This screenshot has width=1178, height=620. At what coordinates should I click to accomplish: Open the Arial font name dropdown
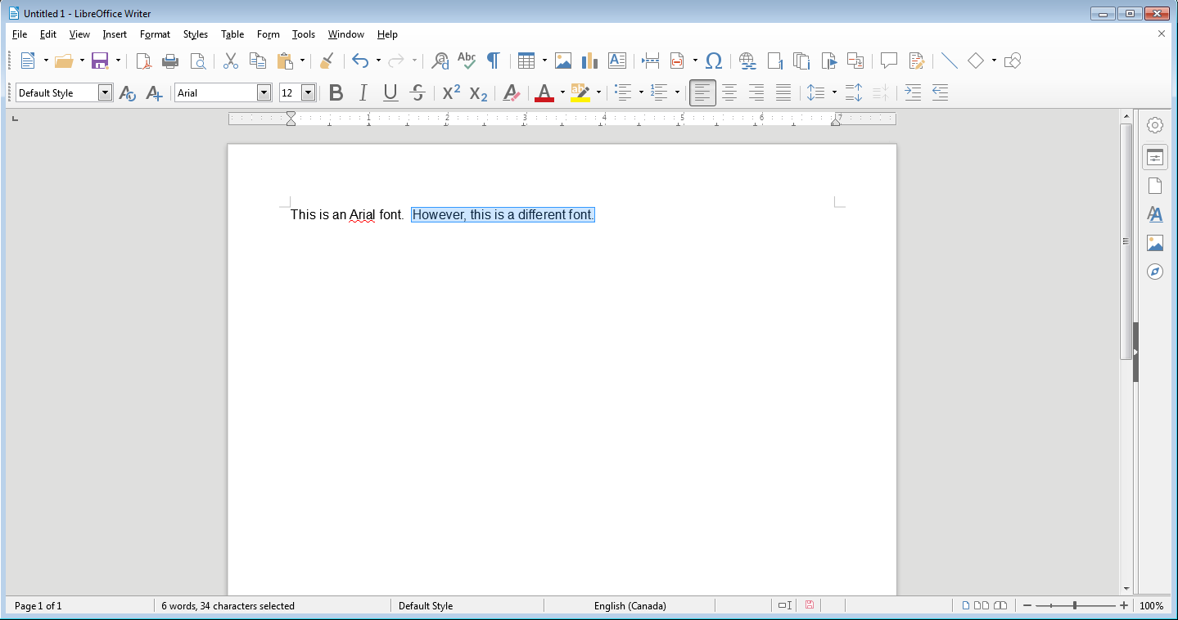264,93
